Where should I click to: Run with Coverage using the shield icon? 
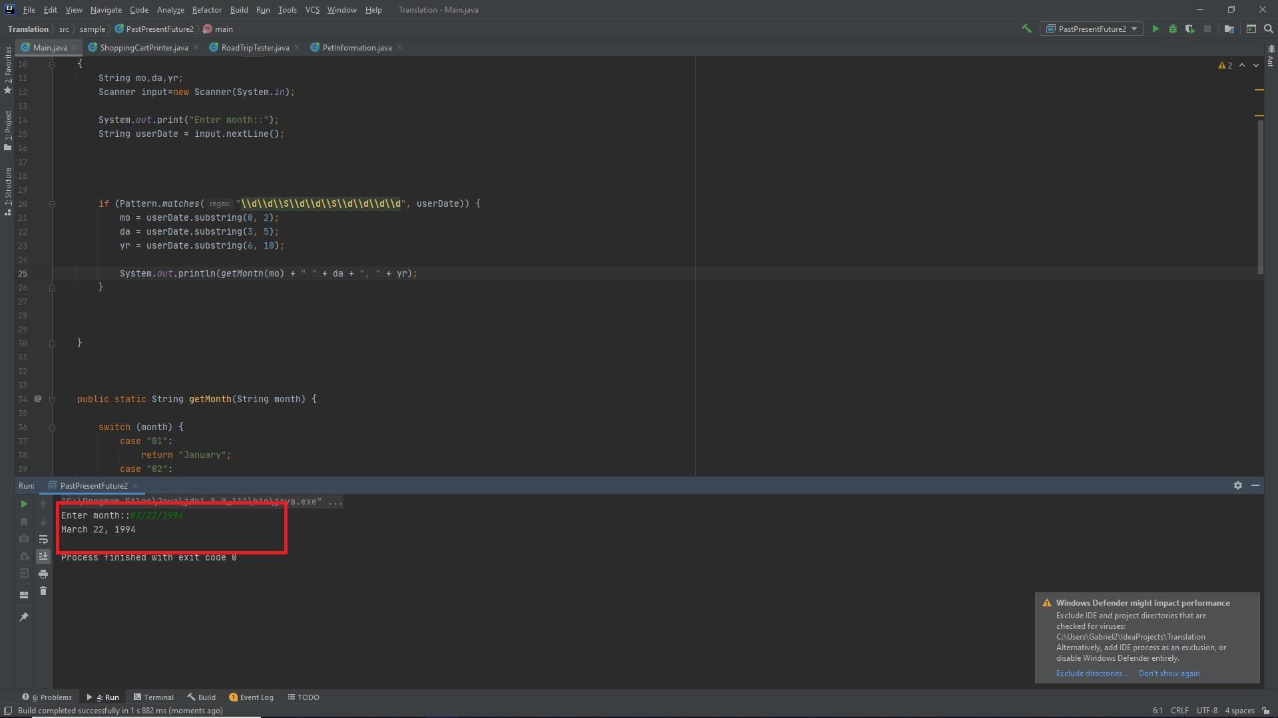1189,29
